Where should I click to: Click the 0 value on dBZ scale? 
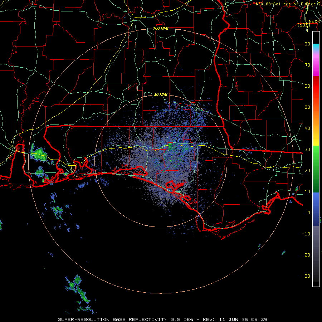309,213
